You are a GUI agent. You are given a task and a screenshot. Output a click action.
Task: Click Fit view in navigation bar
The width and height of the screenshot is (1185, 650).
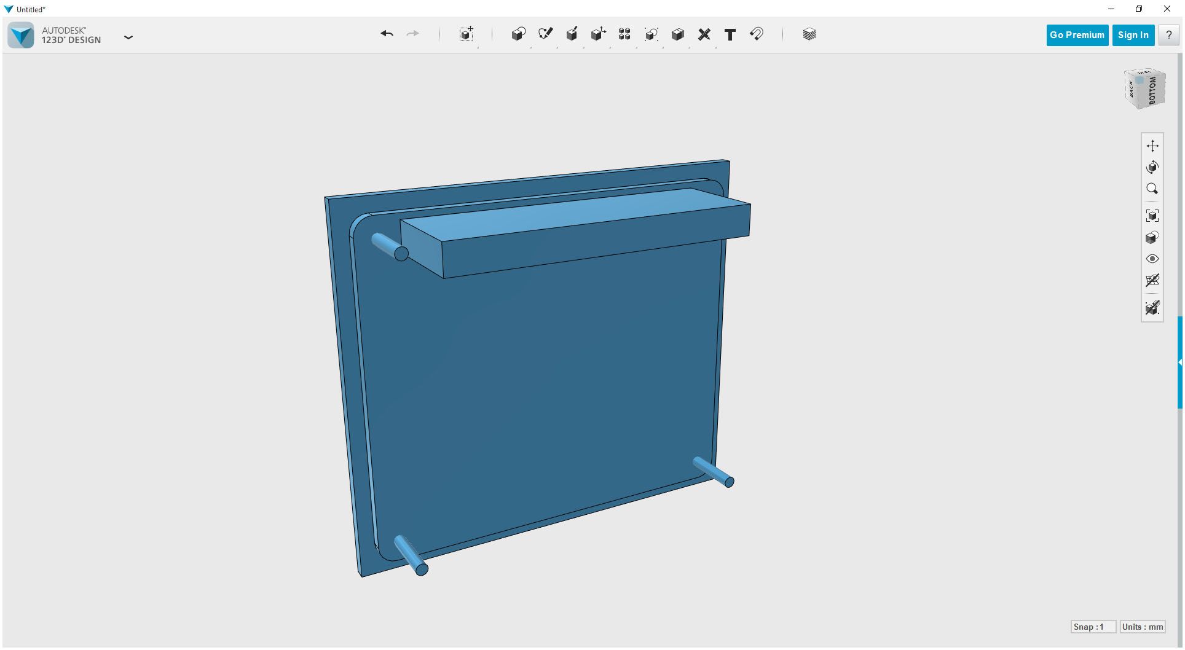coord(1152,215)
